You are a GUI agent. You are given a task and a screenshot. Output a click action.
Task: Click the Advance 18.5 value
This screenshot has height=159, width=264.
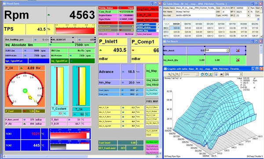(131, 72)
